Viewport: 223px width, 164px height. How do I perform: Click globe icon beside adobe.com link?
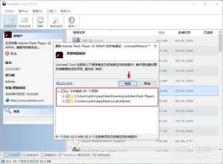pos(7,100)
